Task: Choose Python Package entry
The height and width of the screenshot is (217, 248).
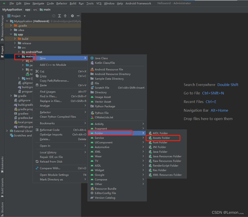Action: coord(117,106)
